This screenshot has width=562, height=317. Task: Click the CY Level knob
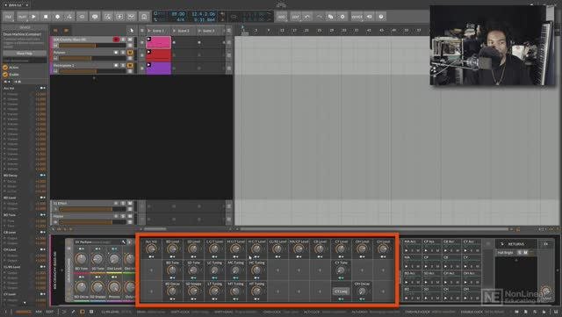[x=341, y=249]
